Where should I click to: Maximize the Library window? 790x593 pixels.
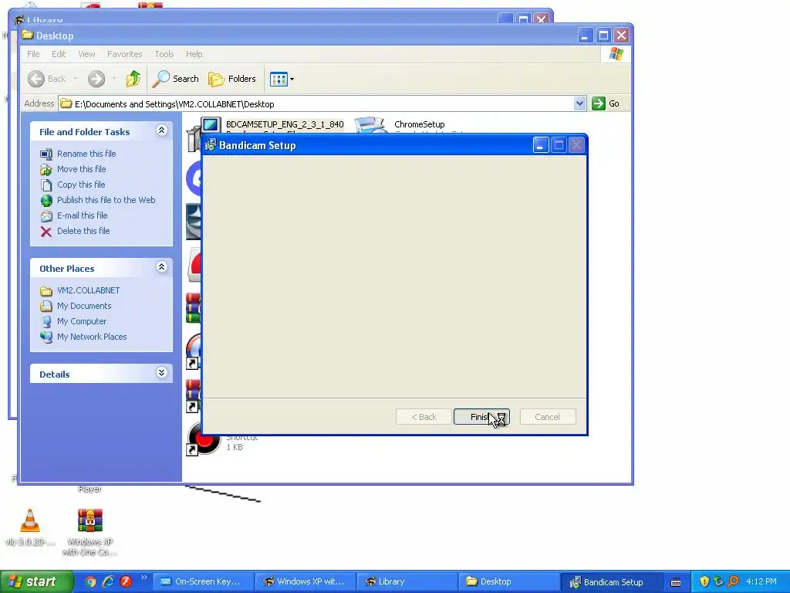[523, 19]
